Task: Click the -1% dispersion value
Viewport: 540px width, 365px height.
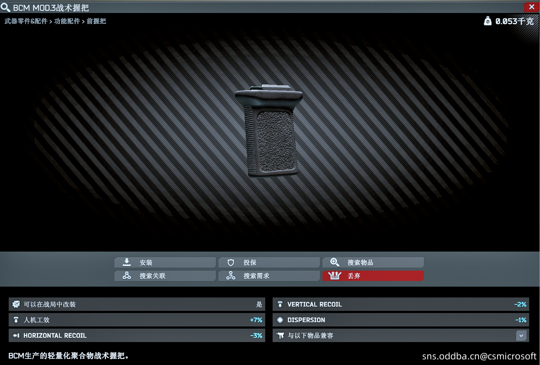Action: point(520,320)
